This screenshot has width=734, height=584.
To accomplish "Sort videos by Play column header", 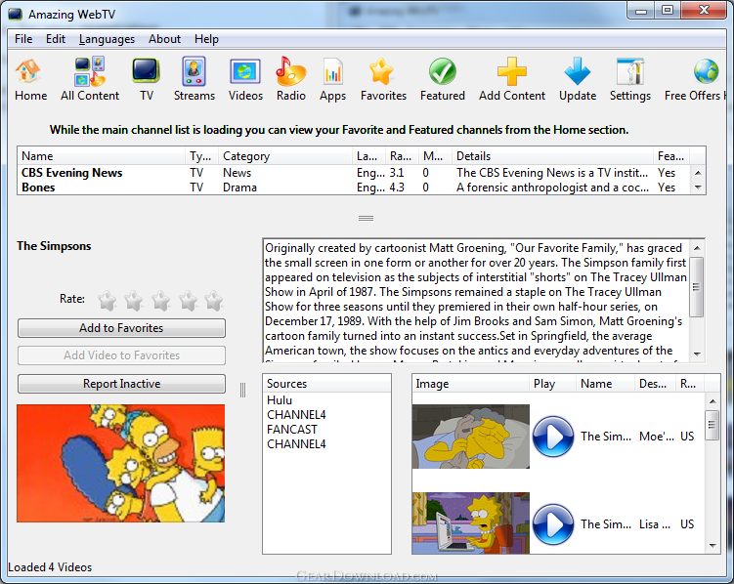I will [x=553, y=384].
